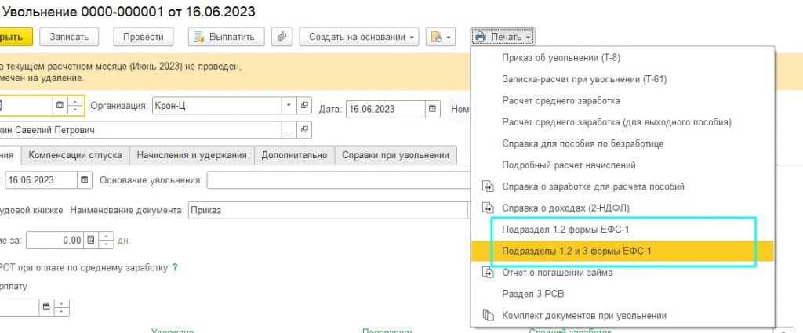803x333 pixels.
Task: Open 'Справки при увольнении' tab
Action: pyautogui.click(x=395, y=155)
